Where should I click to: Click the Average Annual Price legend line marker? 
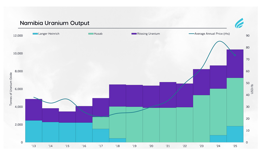pos(191,34)
